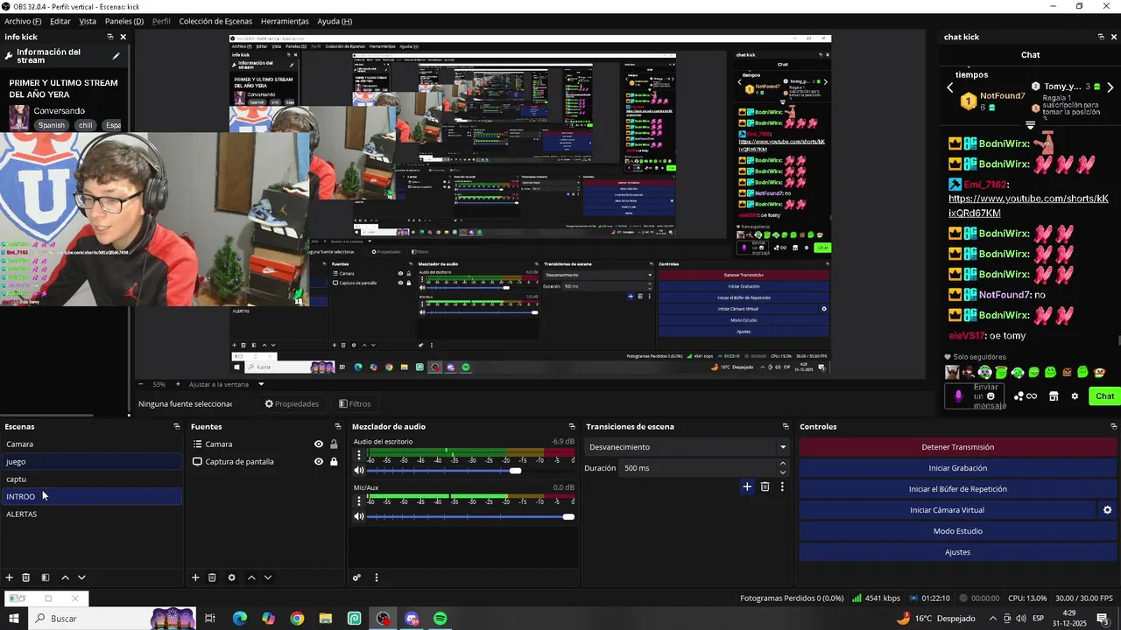Screen dimensions: 1121x630
Task: Undock the Controles panel
Action: click(1113, 427)
